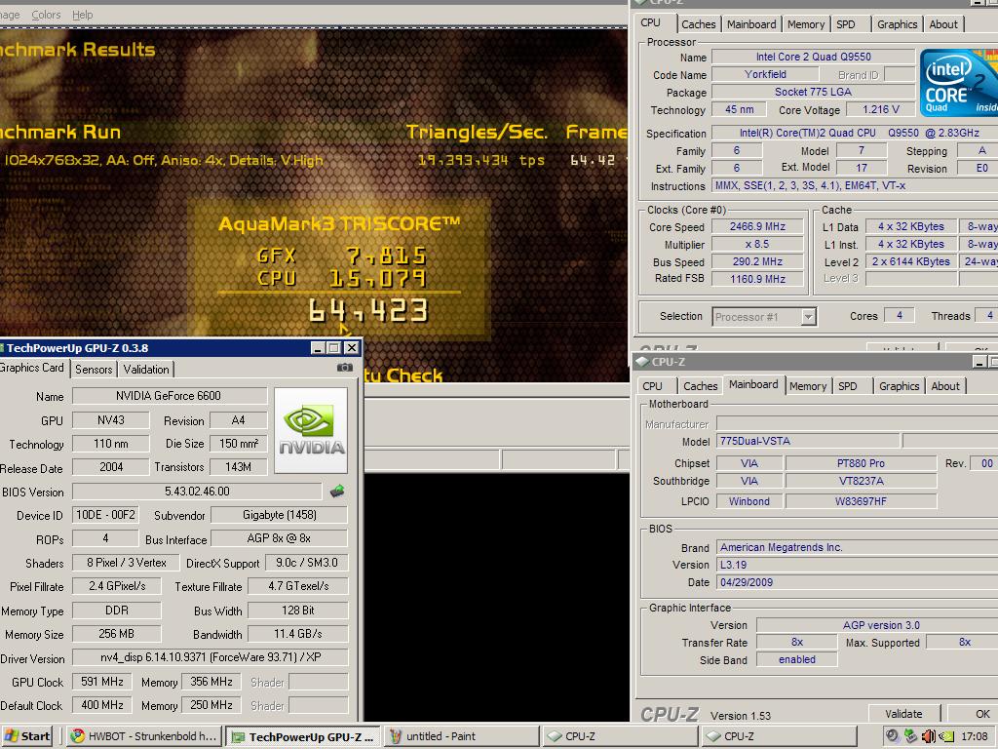Click the Rated FSB 1160.9 MHz value
The height and width of the screenshot is (749, 998).
(757, 279)
